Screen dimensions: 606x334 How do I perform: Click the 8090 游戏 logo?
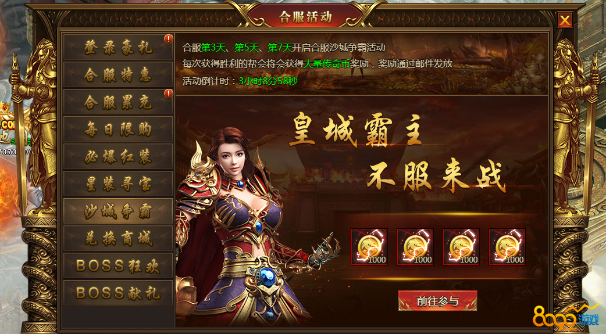coord(566,318)
